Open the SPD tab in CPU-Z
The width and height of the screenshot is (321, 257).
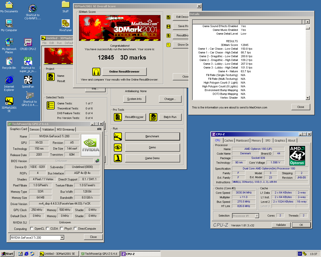pos(268,141)
